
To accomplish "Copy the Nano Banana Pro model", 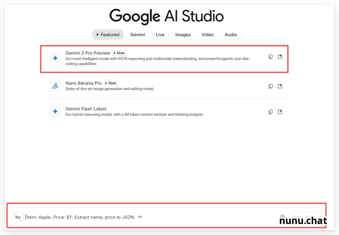I will 270,86.
